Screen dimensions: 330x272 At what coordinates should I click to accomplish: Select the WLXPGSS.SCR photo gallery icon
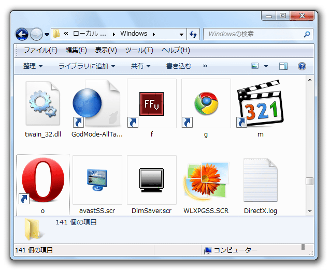pos(206,180)
